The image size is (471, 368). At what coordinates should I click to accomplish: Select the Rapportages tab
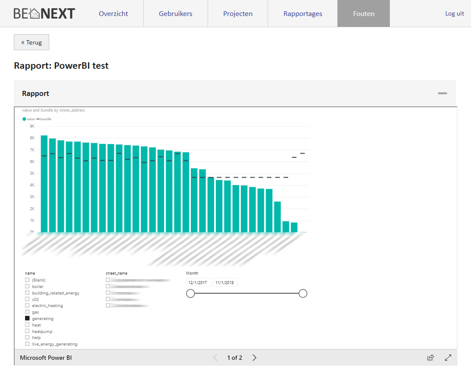coord(303,13)
